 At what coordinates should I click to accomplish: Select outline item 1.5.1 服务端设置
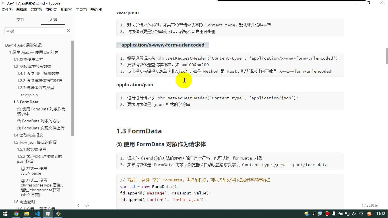coord(32,149)
